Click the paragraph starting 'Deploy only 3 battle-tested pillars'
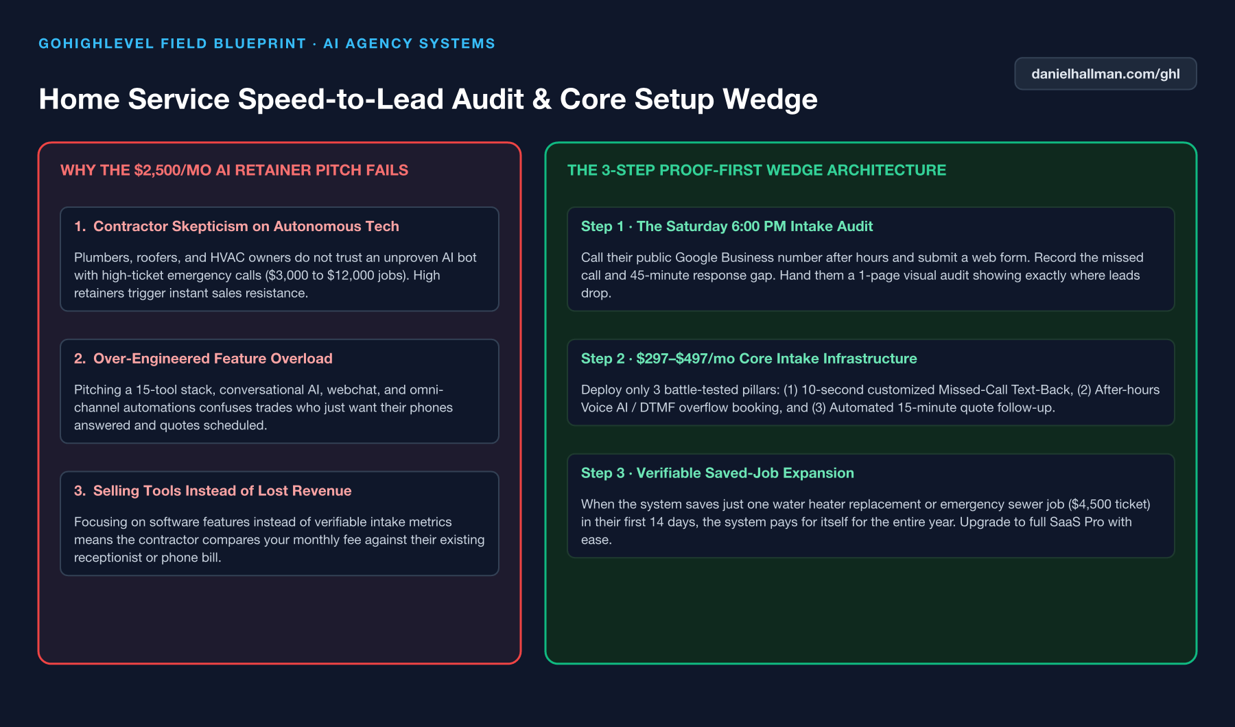This screenshot has width=1235, height=727. point(870,398)
